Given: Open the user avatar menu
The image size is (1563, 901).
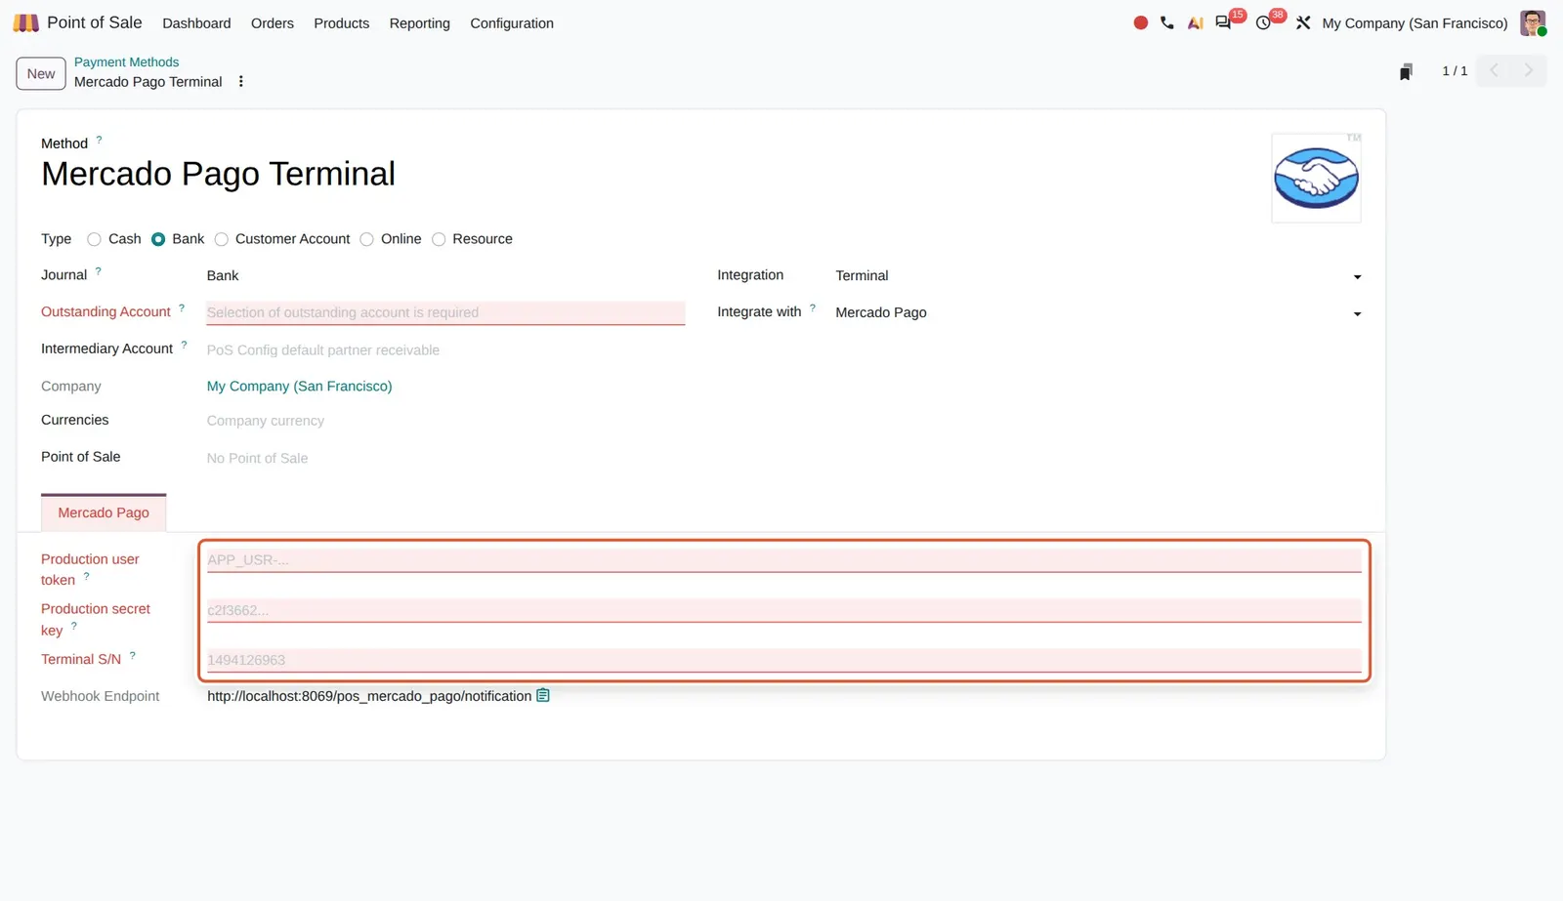Looking at the screenshot, I should pyautogui.click(x=1533, y=22).
